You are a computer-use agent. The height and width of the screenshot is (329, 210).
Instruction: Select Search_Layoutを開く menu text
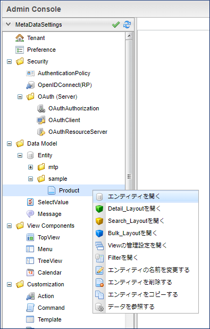136,221
